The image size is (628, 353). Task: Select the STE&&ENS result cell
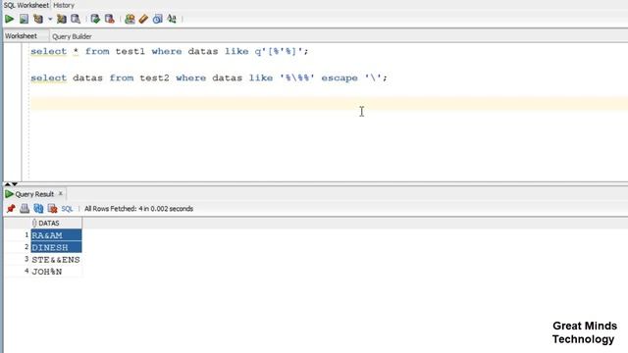click(x=56, y=260)
